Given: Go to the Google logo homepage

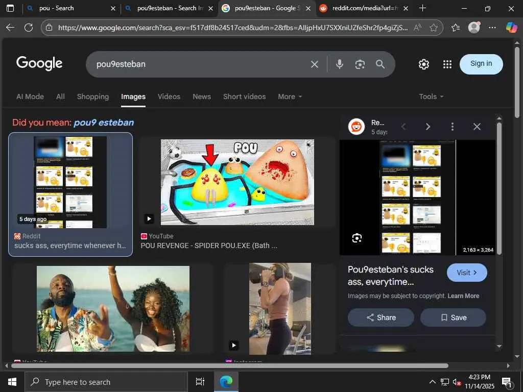Looking at the screenshot, I should coord(39,63).
